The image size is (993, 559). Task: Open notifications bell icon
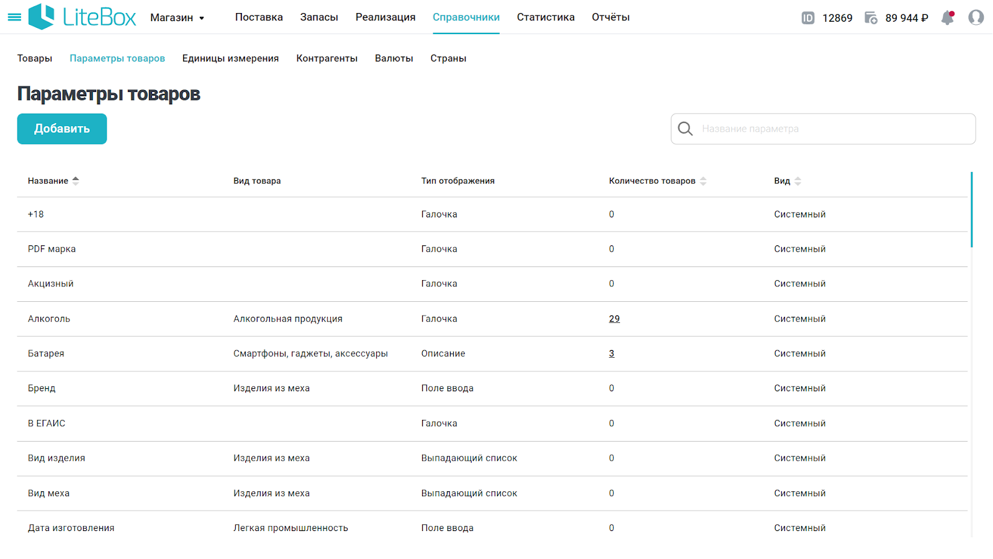948,17
